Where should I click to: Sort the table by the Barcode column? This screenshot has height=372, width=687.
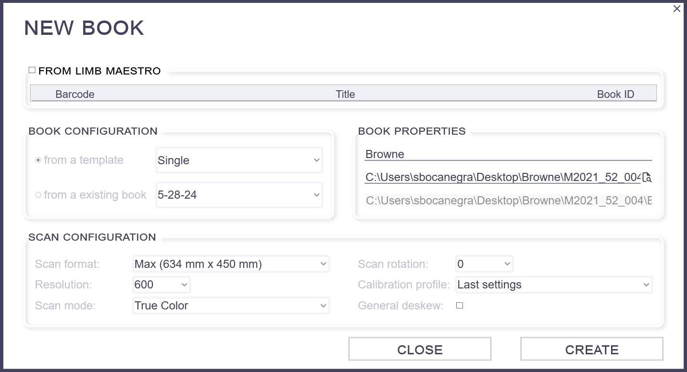(75, 94)
